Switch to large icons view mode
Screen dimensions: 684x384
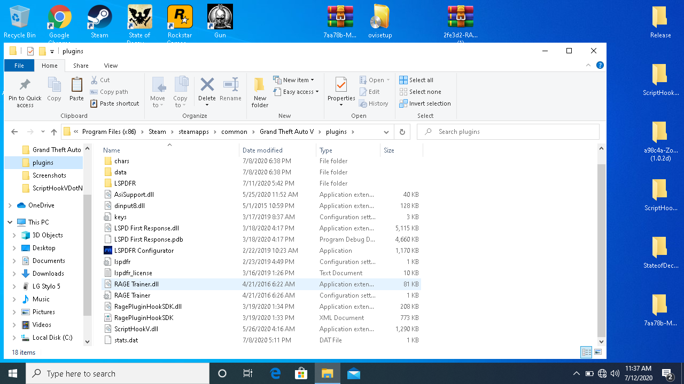598,352
